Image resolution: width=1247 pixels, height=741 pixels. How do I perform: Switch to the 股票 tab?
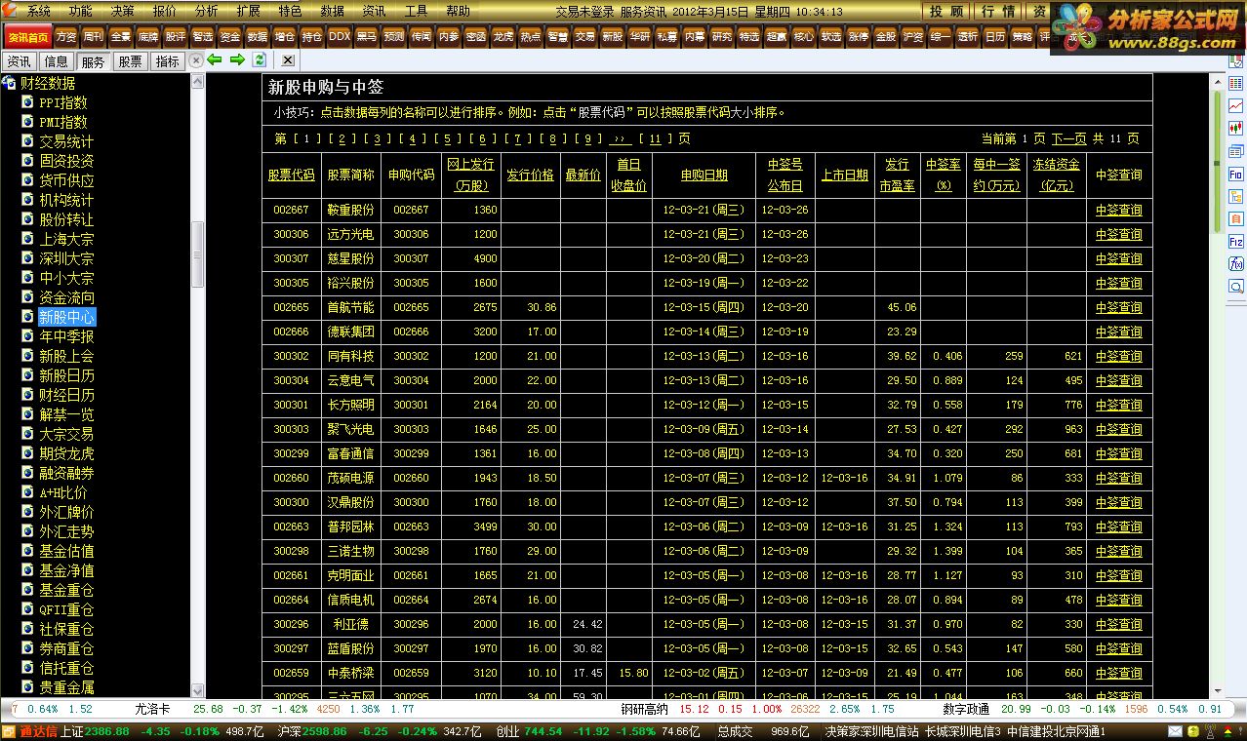point(130,61)
